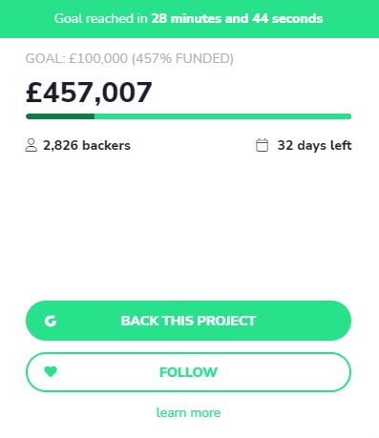Click the 32 days left text
Image resolution: width=379 pixels, height=438 pixels.
(x=314, y=145)
